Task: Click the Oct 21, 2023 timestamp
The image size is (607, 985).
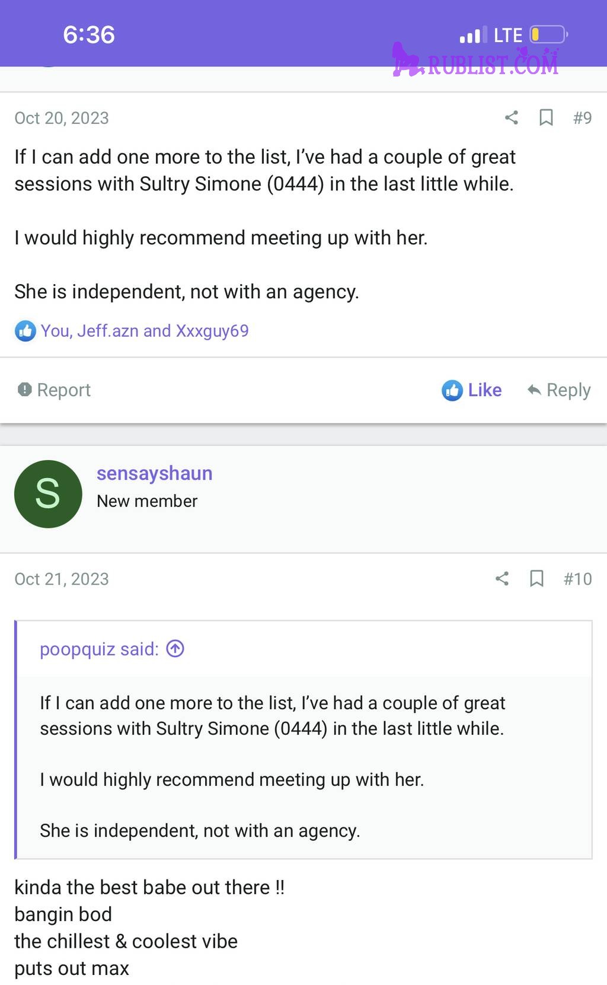Action: [x=62, y=579]
